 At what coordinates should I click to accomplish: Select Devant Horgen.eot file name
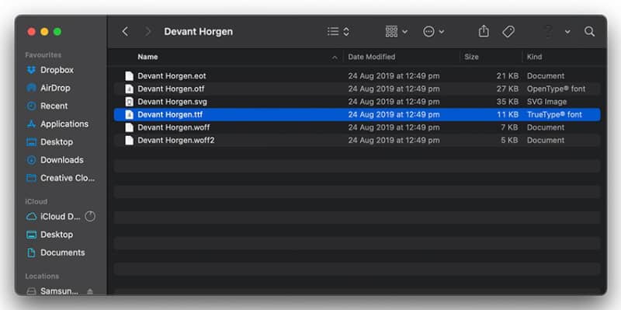172,75
